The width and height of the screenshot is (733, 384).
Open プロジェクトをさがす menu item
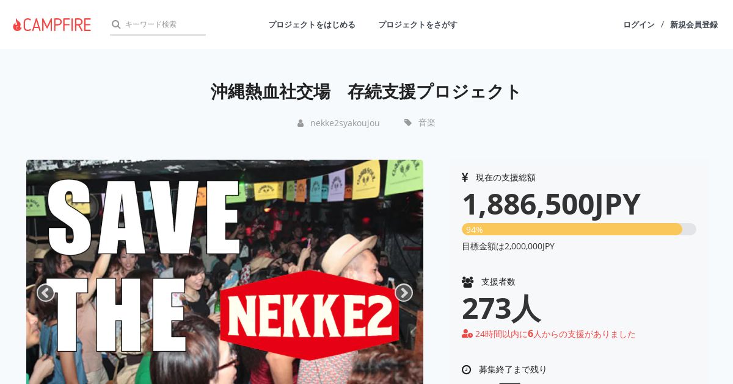[x=418, y=24]
